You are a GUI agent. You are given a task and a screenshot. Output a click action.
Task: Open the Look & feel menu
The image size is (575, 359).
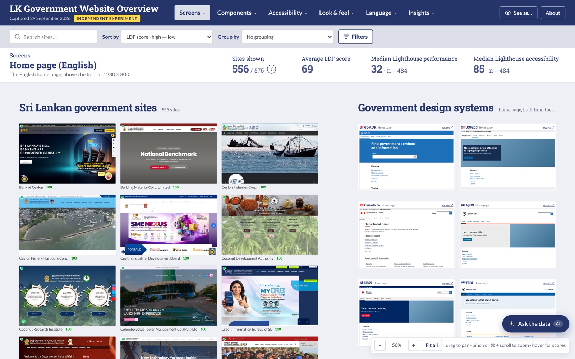tap(336, 13)
